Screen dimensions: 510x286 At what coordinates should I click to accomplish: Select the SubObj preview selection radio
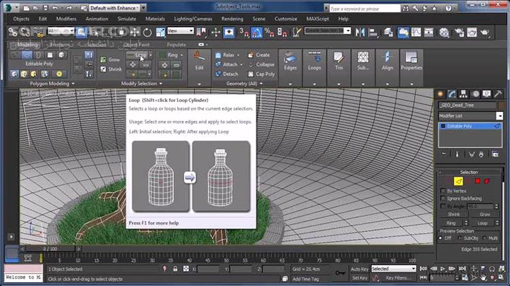(x=460, y=238)
